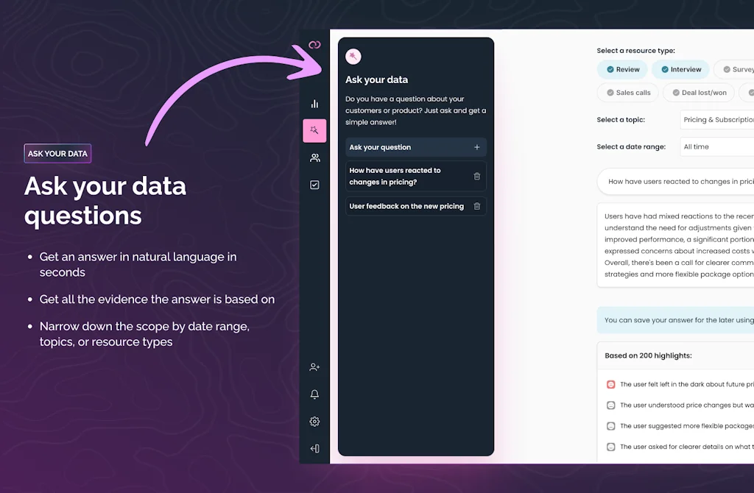The height and width of the screenshot is (493, 754).
Task: Open settings with the gear icon
Action: pos(314,421)
